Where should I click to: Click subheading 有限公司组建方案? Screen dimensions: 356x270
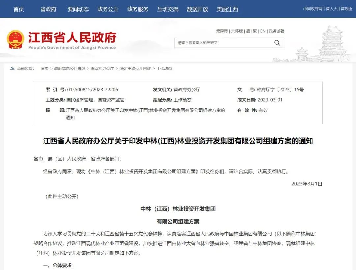[x=178, y=222]
